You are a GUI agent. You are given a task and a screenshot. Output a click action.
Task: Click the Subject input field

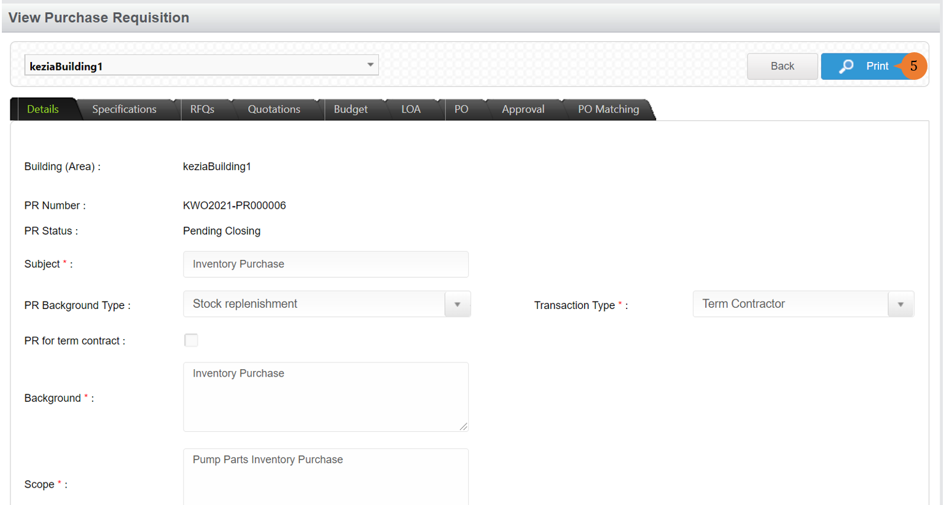pyautogui.click(x=326, y=264)
